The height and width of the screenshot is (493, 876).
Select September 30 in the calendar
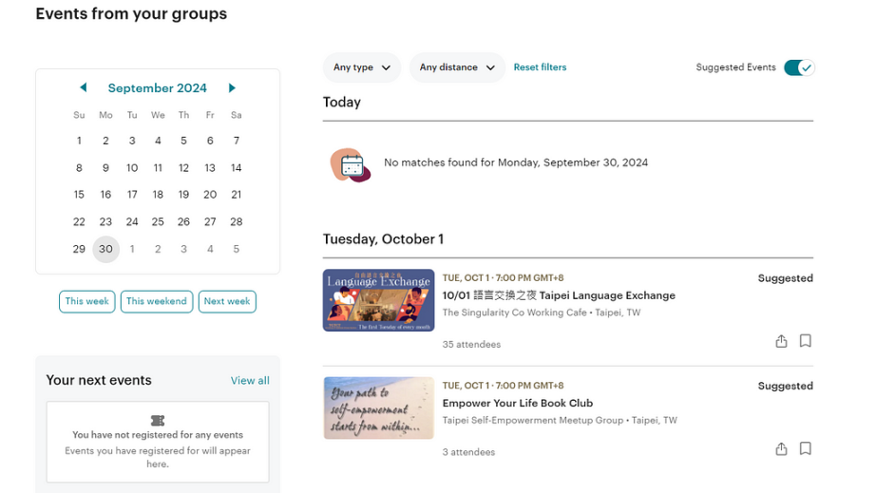(105, 249)
